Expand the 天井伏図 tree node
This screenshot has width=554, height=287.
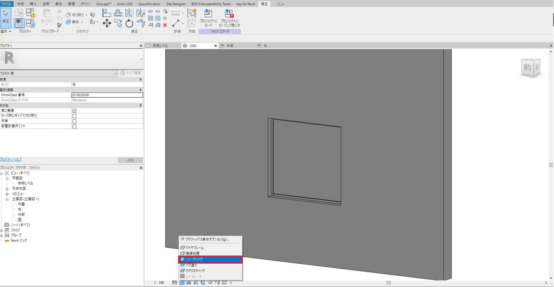[x=7, y=188]
